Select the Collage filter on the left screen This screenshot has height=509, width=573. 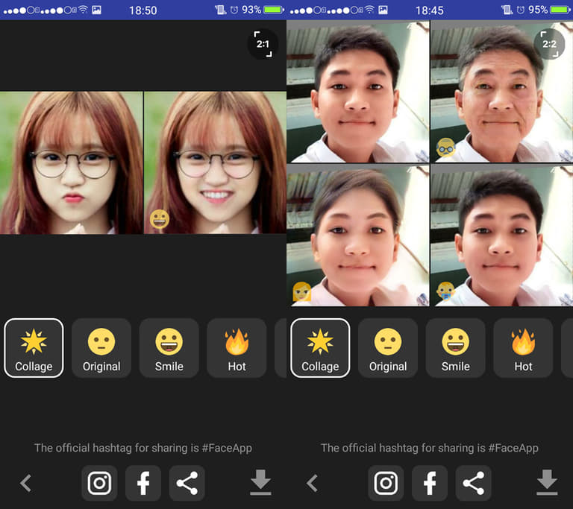(x=34, y=348)
